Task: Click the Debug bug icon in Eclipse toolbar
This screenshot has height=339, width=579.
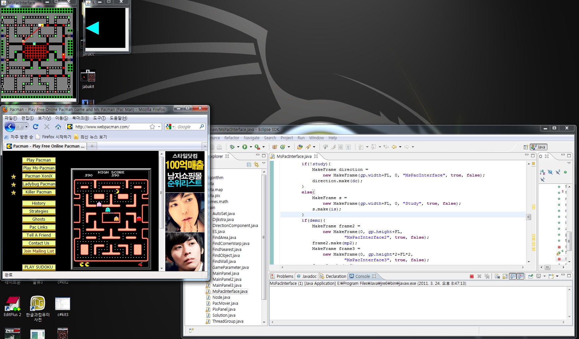Action: [x=232, y=147]
